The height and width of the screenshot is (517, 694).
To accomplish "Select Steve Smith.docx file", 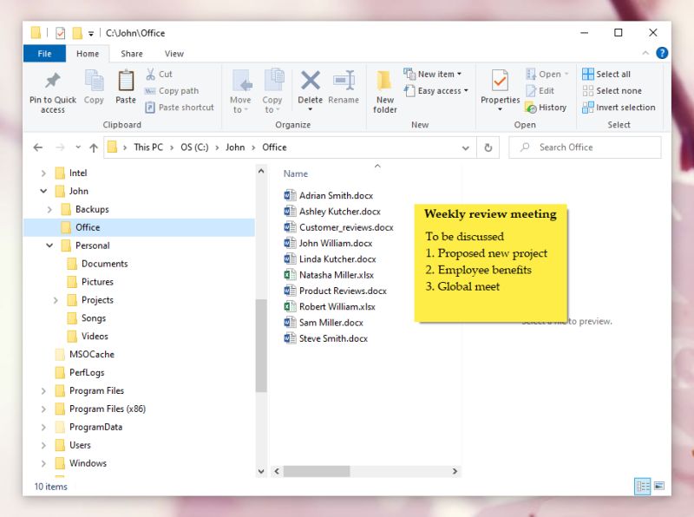I will (326, 338).
